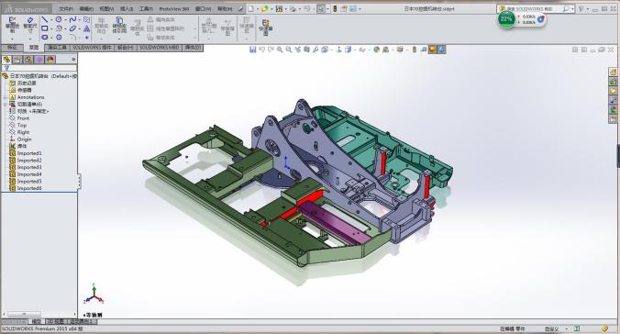
Task: Select Imported6 body in tree
Action: tap(28, 188)
